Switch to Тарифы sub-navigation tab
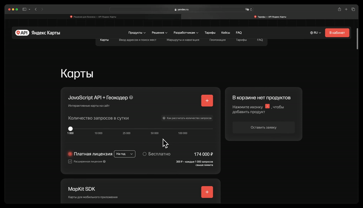This screenshot has height=208, width=363. coord(241,40)
